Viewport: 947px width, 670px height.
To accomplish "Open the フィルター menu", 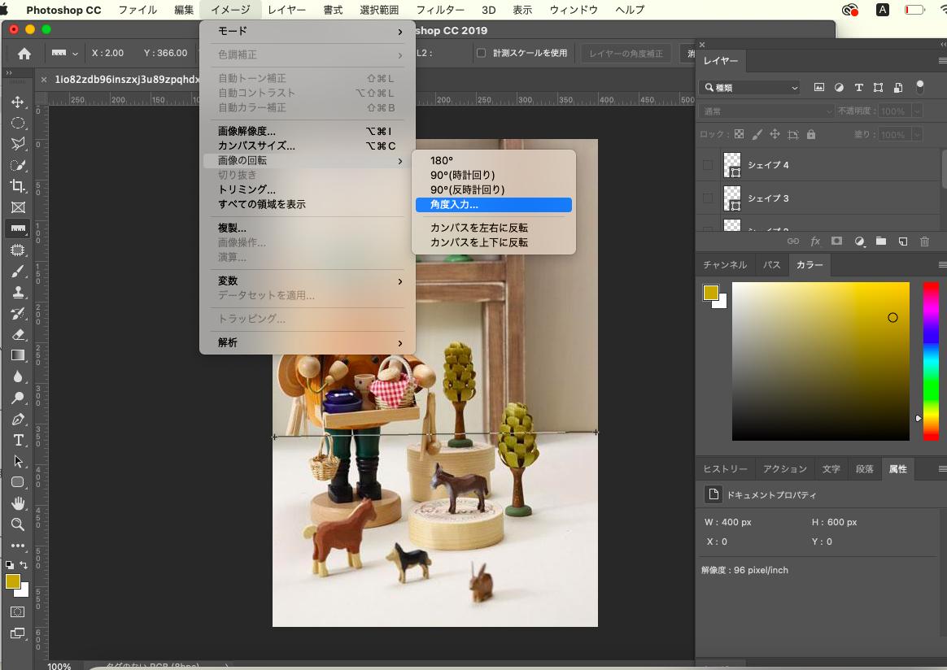I will coord(440,10).
